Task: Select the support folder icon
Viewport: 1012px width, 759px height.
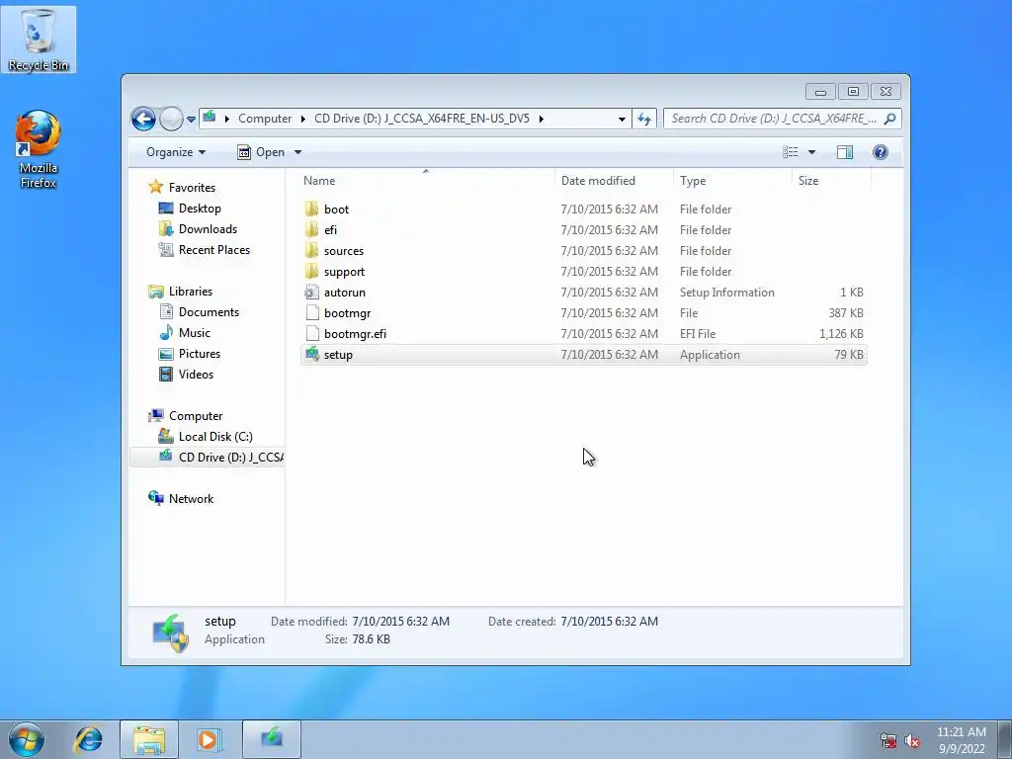Action: point(312,271)
